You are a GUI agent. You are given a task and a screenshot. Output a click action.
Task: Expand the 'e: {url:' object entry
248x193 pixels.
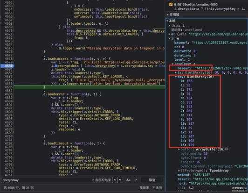[169, 34]
